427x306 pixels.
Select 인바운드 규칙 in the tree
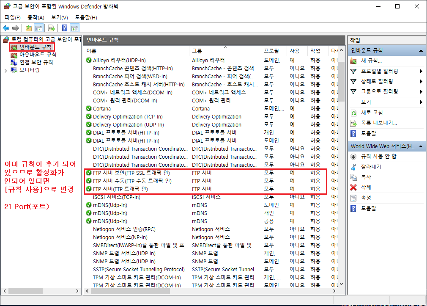[x=35, y=47]
